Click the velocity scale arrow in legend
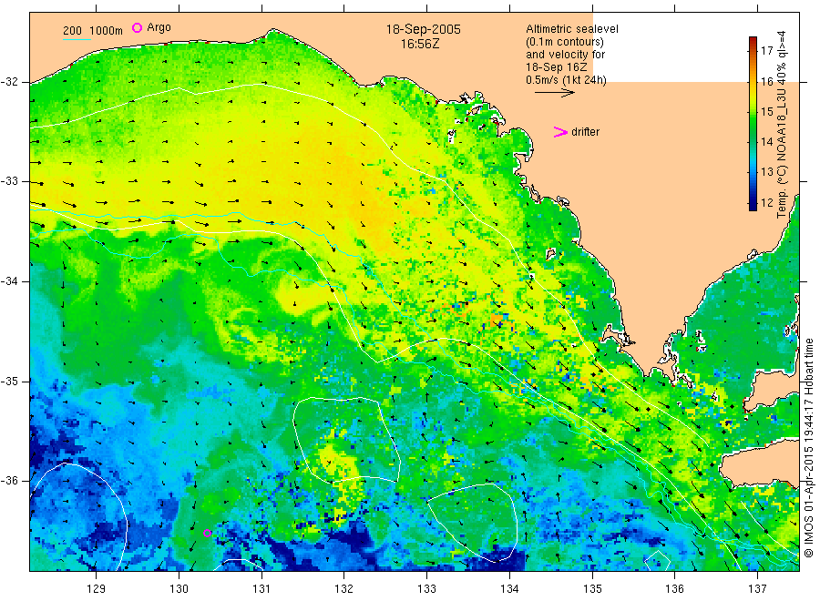This screenshot has width=820, height=601. 554,93
